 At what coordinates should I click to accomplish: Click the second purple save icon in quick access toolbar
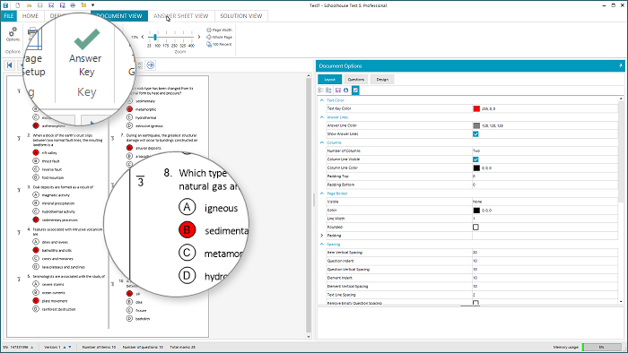(x=62, y=5)
